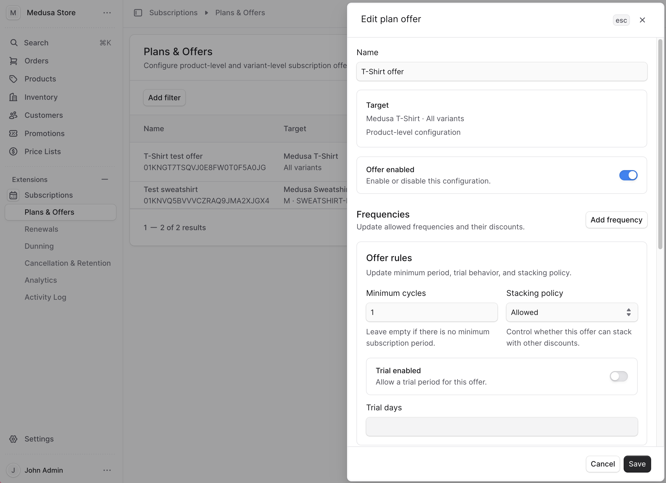Open the Stacking policy dropdown
The image size is (666, 483).
point(572,312)
